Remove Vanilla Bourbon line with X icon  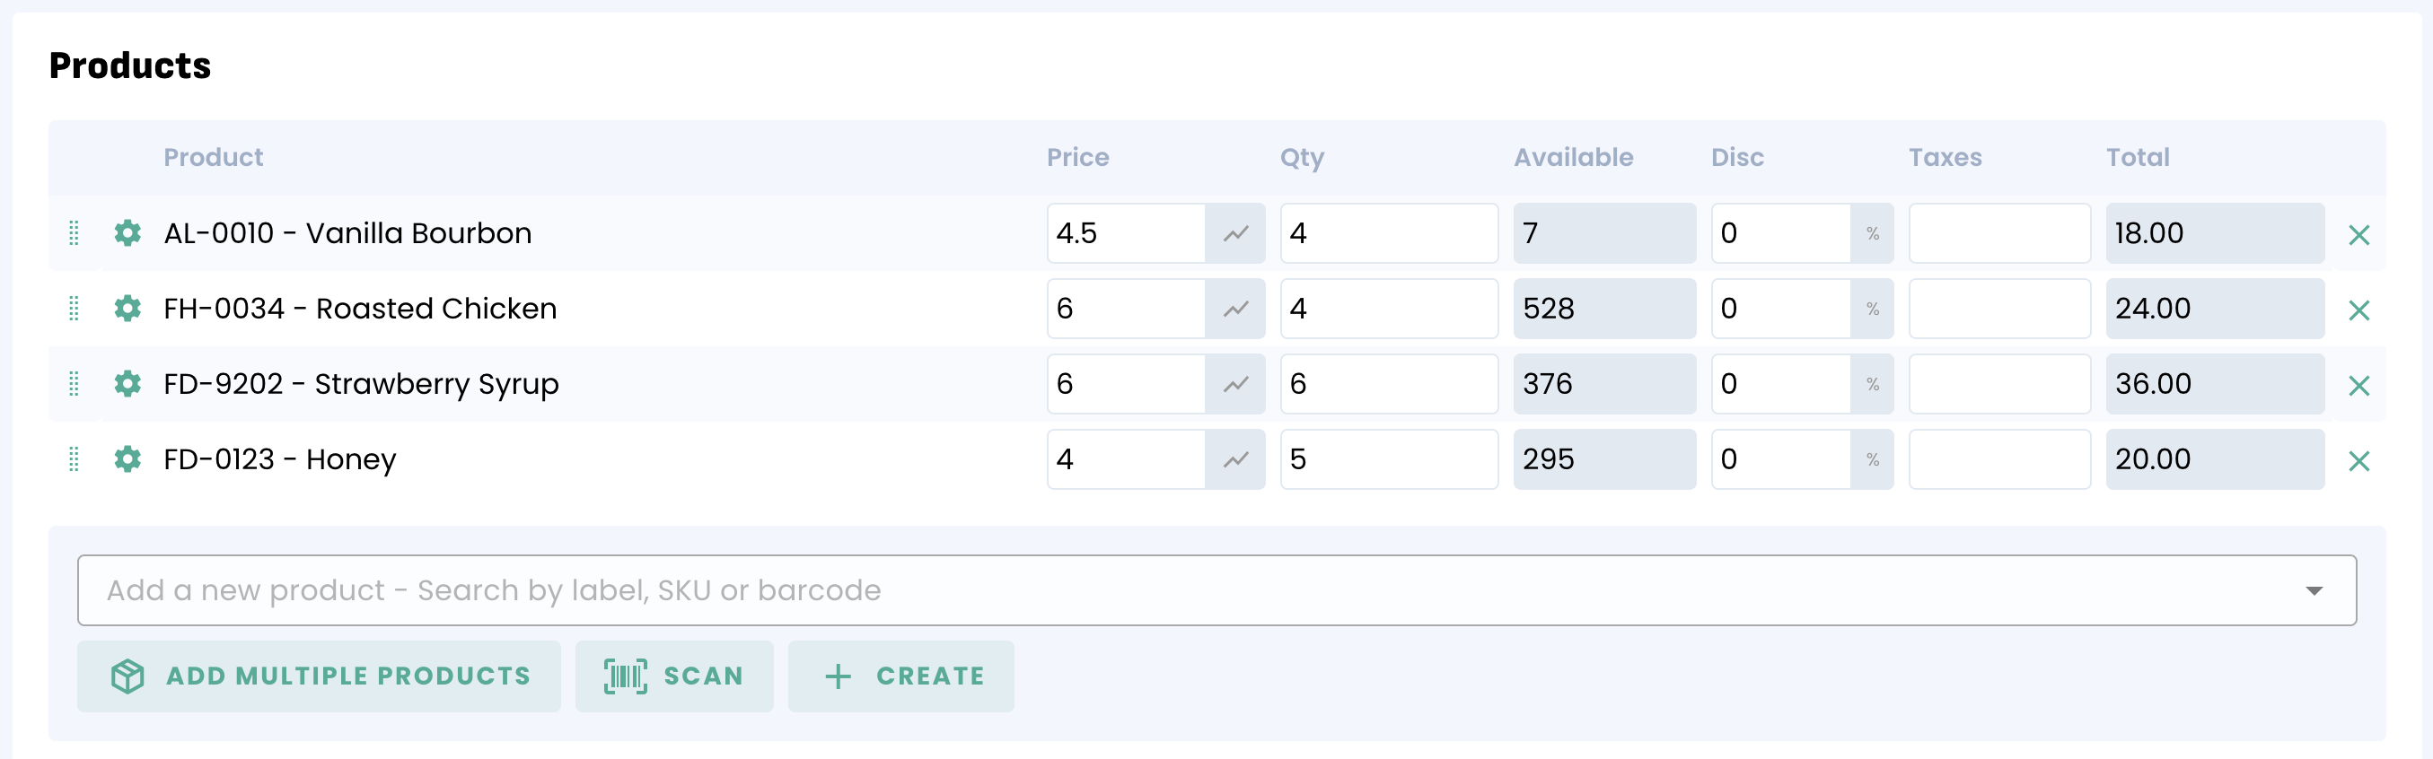tap(2358, 235)
